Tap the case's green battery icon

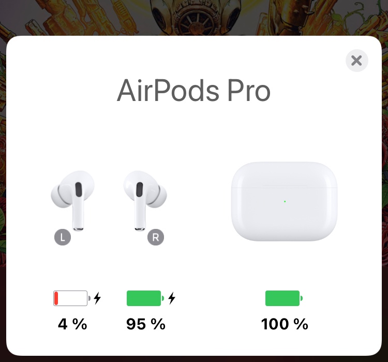click(x=284, y=298)
